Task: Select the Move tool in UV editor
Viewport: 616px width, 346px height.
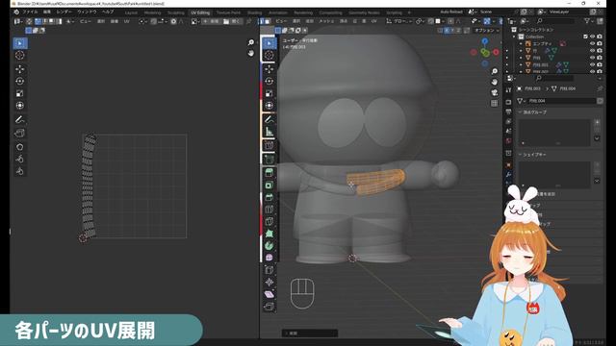Action: click(x=20, y=69)
